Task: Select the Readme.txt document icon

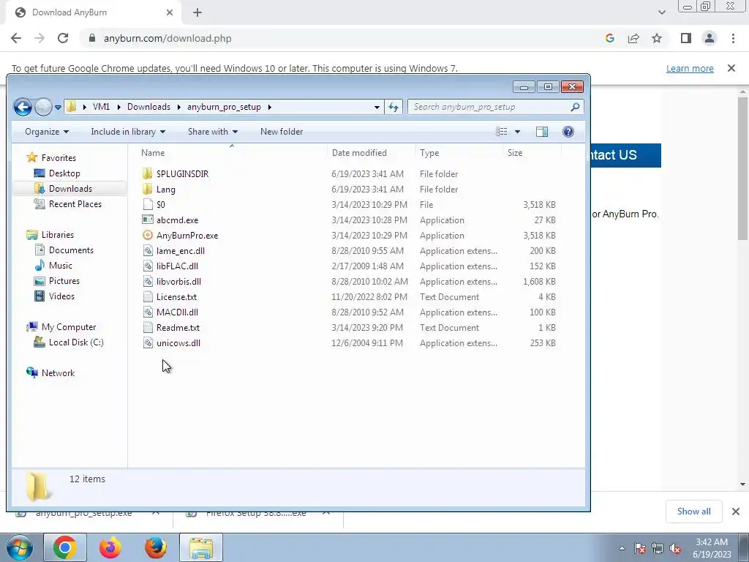Action: (148, 327)
